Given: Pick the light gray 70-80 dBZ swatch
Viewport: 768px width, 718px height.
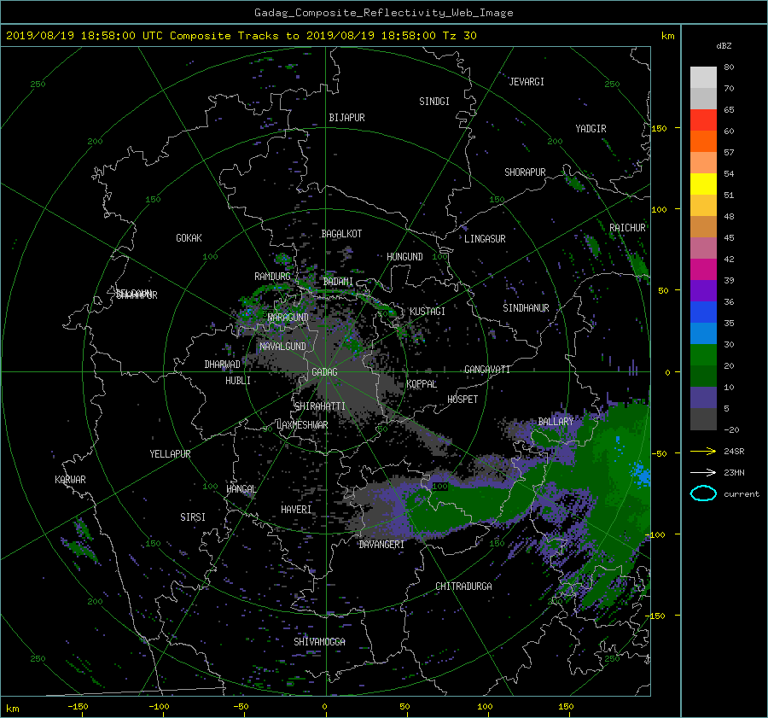Looking at the screenshot, I should pyautogui.click(x=703, y=78).
